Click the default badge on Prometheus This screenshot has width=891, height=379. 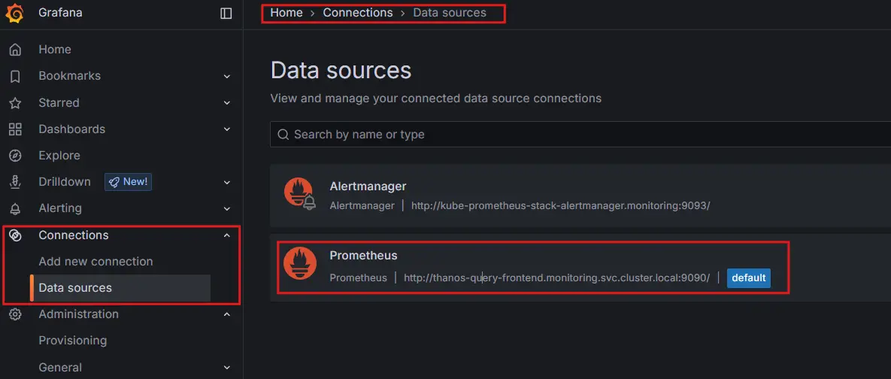(x=748, y=277)
